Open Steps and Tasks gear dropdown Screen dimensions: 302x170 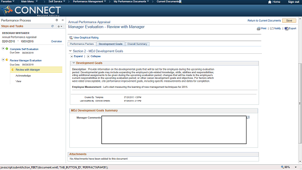[x=60, y=26]
